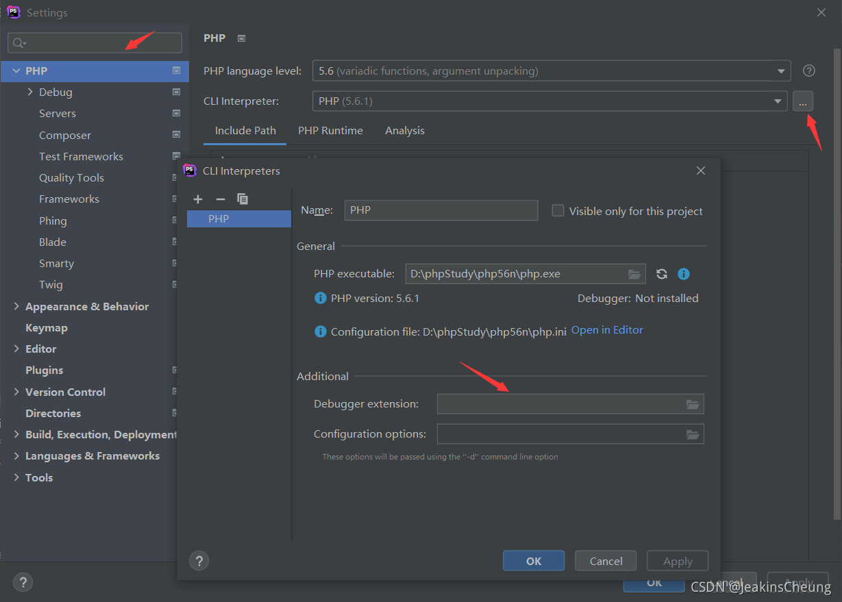This screenshot has width=842, height=602.
Task: Open PHP language level dropdown
Action: 781,71
